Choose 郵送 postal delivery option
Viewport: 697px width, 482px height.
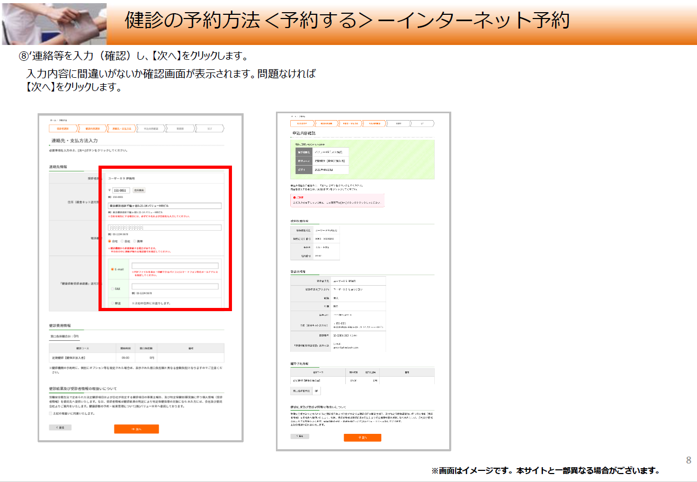tap(112, 303)
